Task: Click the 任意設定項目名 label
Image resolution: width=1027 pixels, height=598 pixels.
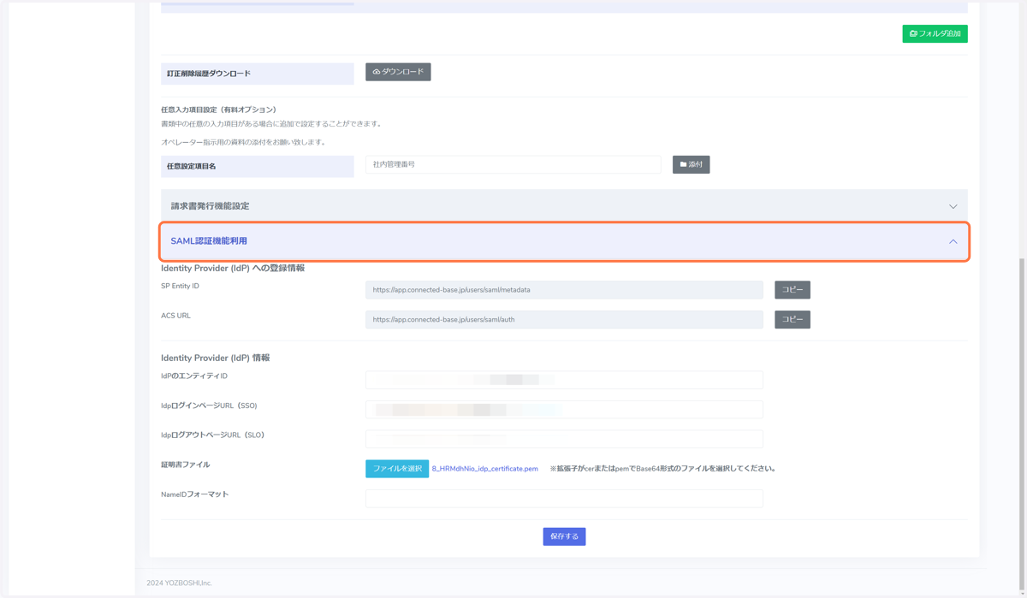Action: pos(192,166)
